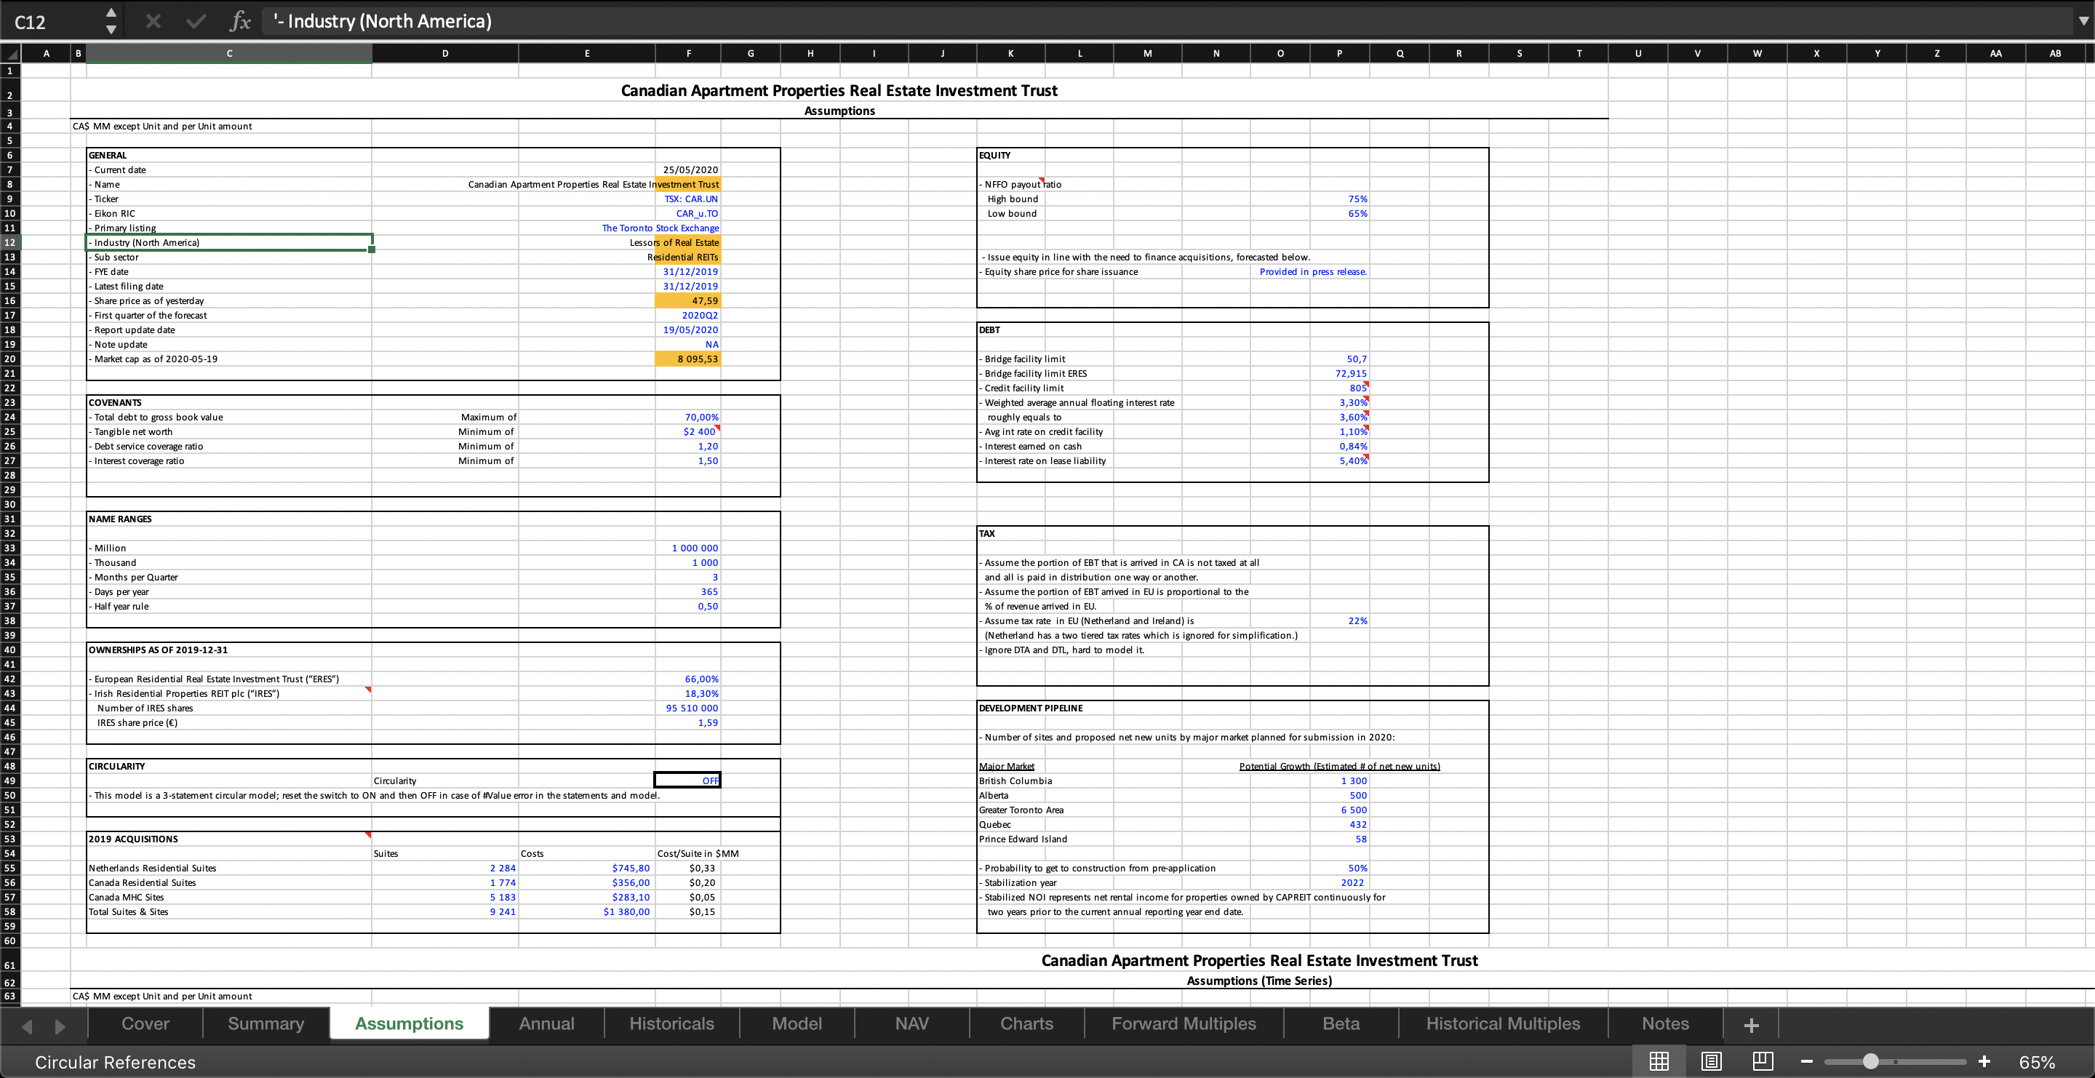2095x1078 pixels.
Task: Click the zoom slider handle
Action: 1870,1061
